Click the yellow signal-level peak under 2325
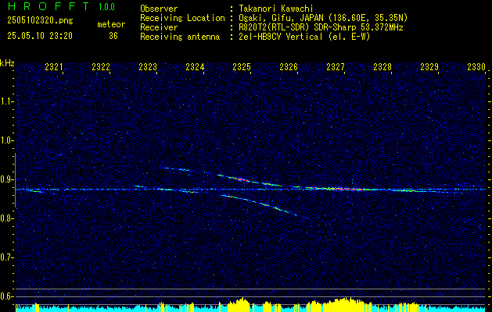The width and height of the screenshot is (492, 312). click(240, 305)
